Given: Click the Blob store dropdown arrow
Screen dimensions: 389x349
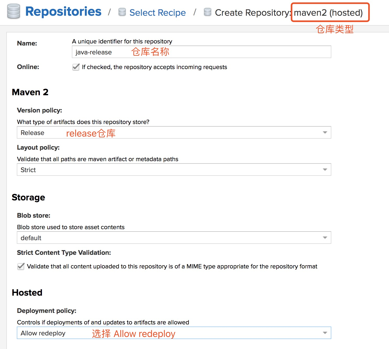Looking at the screenshot, I should tap(325, 238).
